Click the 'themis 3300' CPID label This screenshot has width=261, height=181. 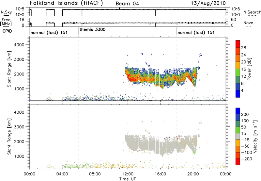click(x=92, y=29)
